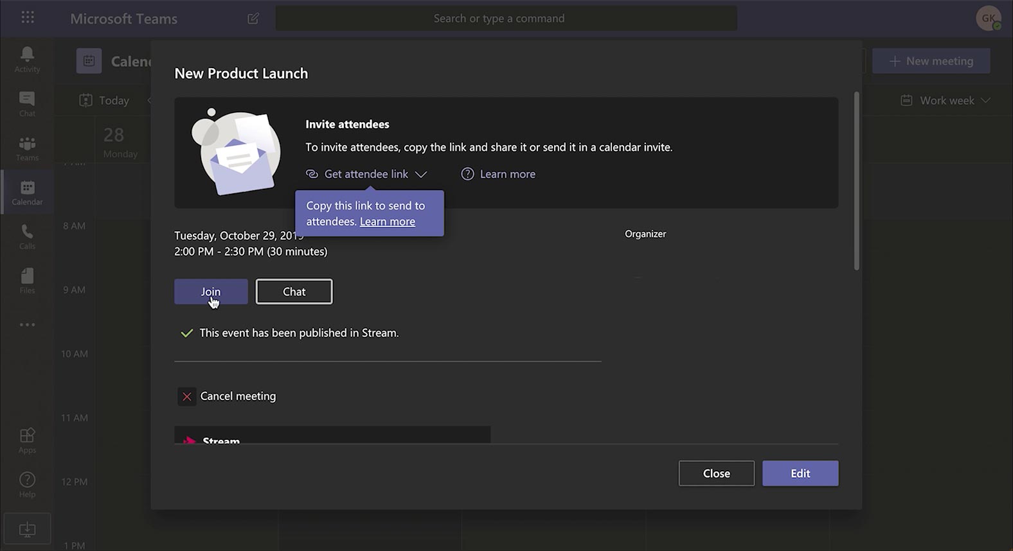The width and height of the screenshot is (1013, 551).
Task: Open the app launcher grid icon
Action: coord(28,17)
